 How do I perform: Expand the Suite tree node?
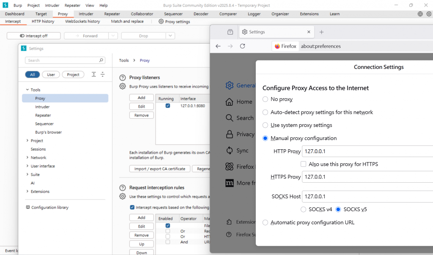27,174
